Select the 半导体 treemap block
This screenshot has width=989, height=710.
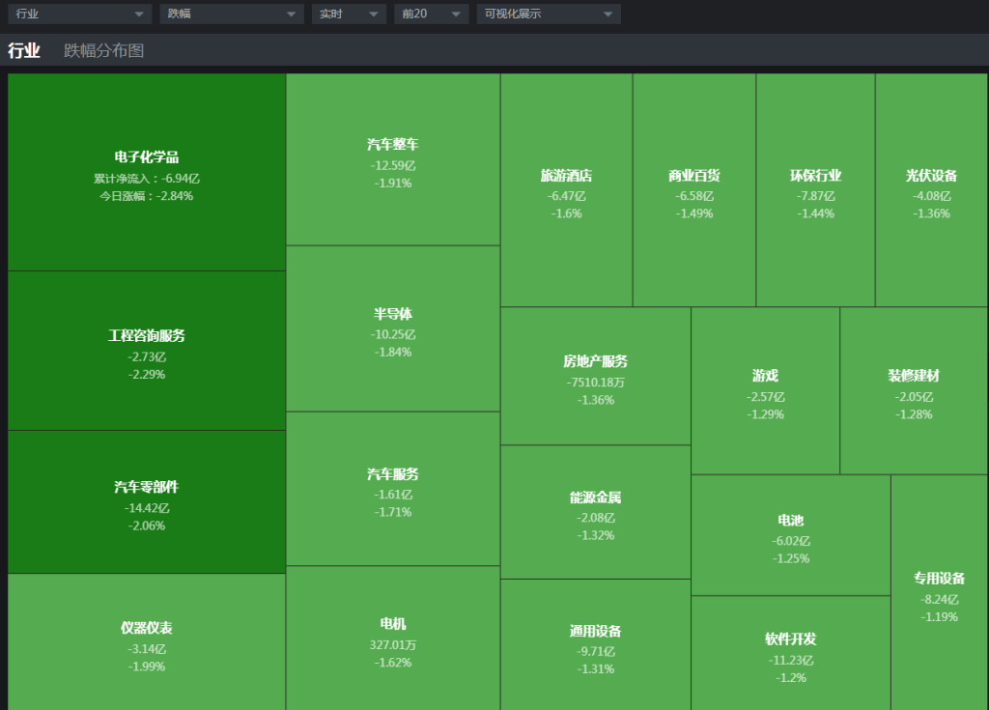393,328
